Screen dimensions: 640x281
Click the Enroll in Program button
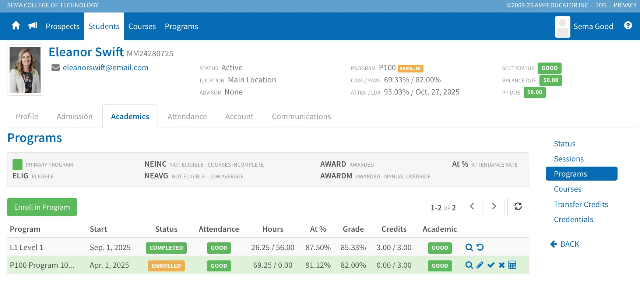pyautogui.click(x=42, y=207)
